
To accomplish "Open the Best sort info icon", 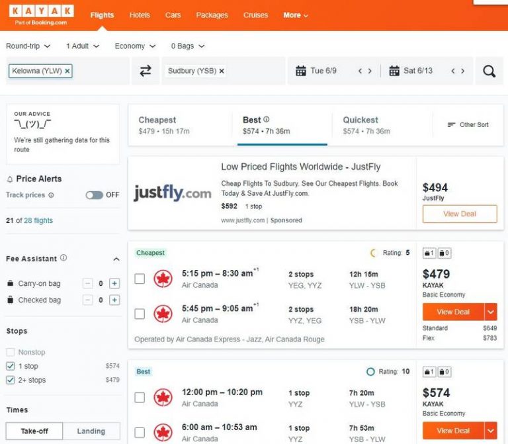I will click(267, 119).
